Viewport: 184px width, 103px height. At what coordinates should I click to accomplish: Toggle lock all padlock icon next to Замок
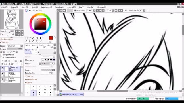tap(17, 52)
